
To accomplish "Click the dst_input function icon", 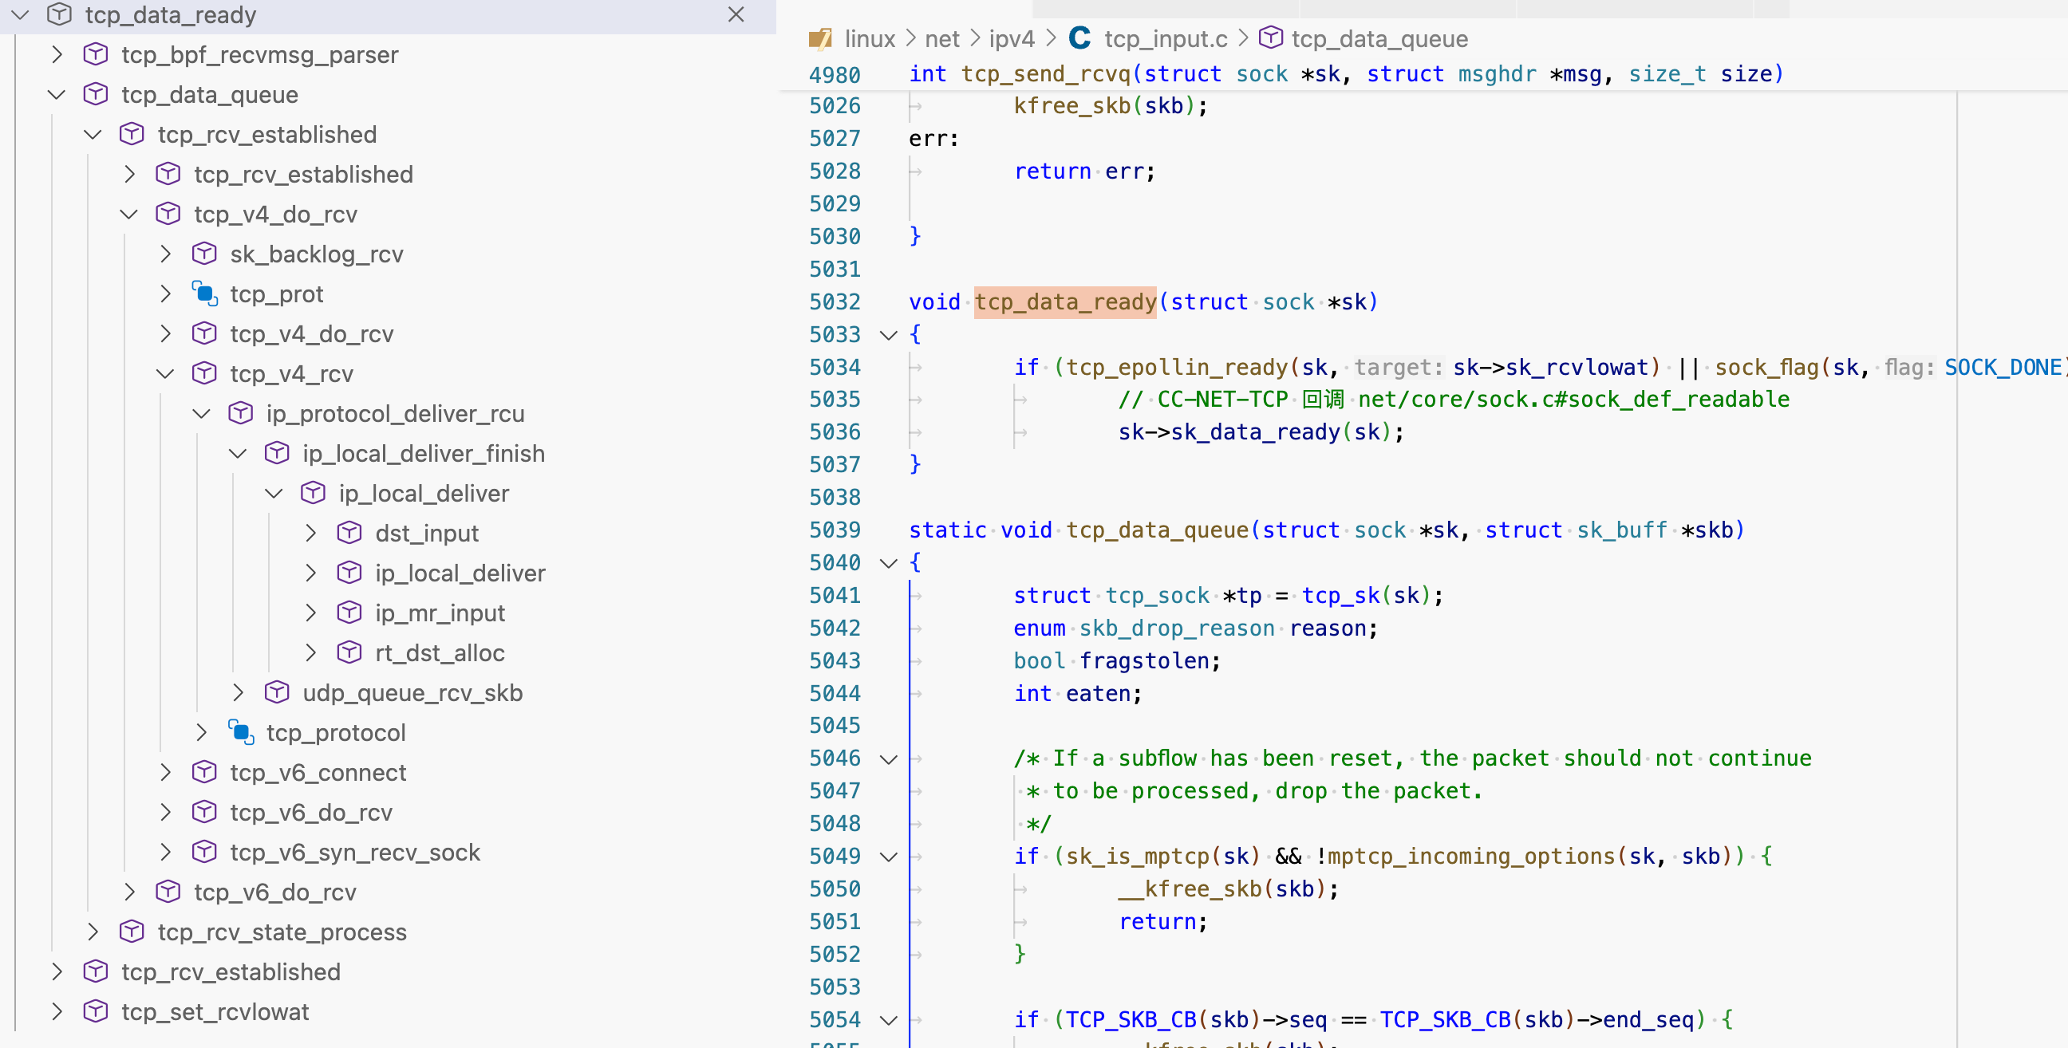I will [x=349, y=533].
